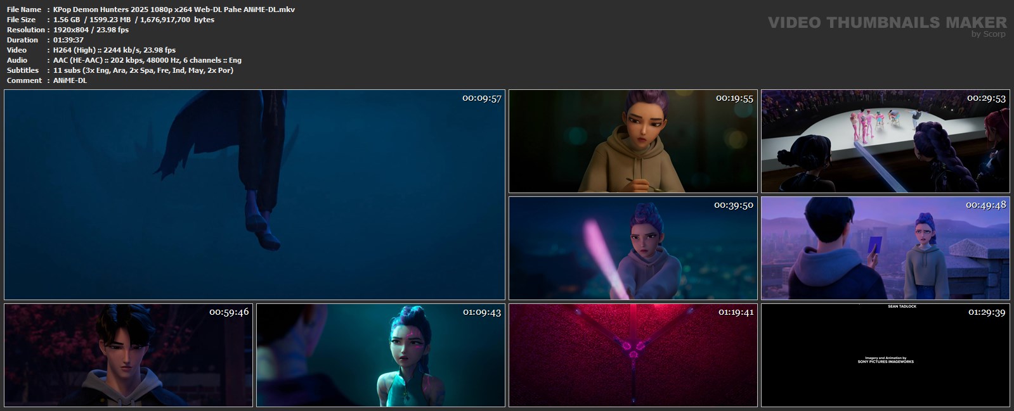This screenshot has width=1014, height=411.
Task: Click the 01:09:43 timestamp text
Action: tap(482, 312)
